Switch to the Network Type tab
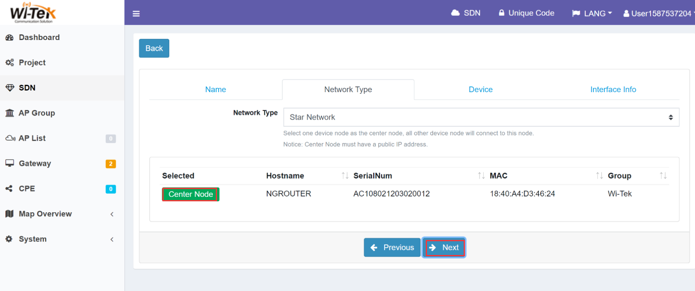Image resolution: width=695 pixels, height=291 pixels. pos(348,89)
